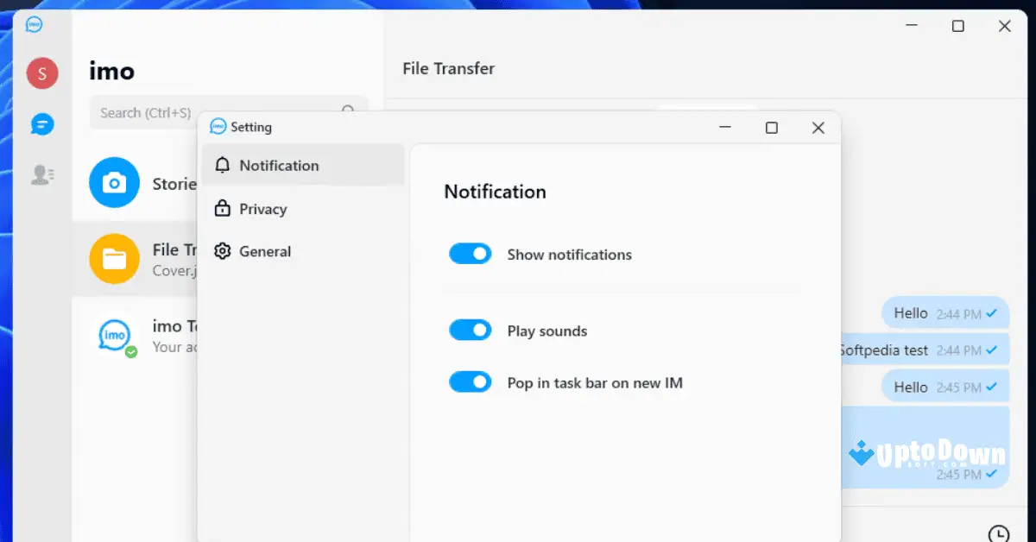Screen dimensions: 1036x542
Task: Turn off Play sounds
Action: [471, 330]
